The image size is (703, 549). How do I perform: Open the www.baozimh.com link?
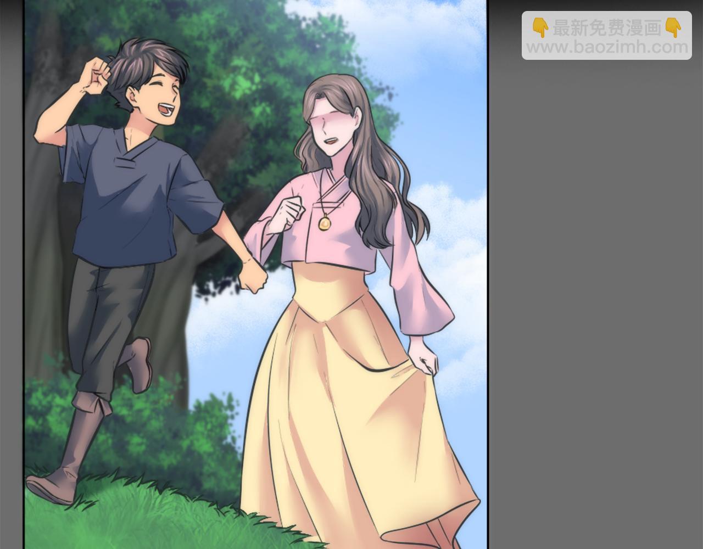[607, 48]
